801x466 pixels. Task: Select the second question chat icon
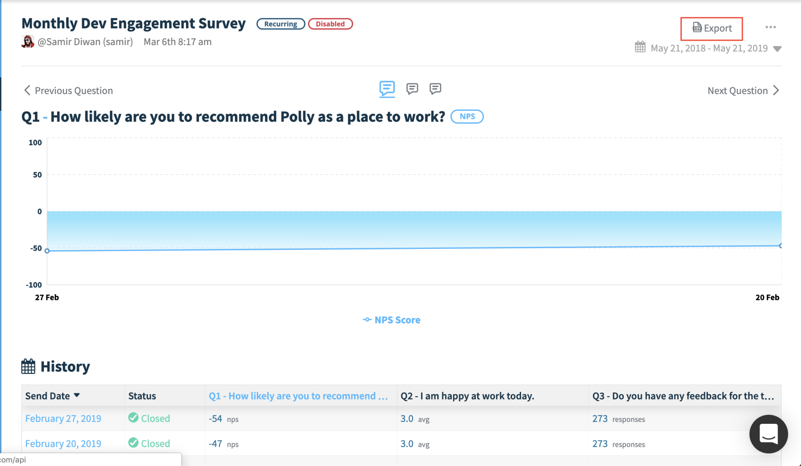[x=412, y=89]
